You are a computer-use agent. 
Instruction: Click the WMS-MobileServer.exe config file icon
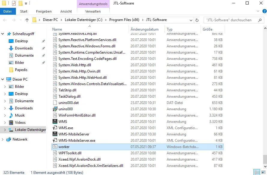(55, 140)
